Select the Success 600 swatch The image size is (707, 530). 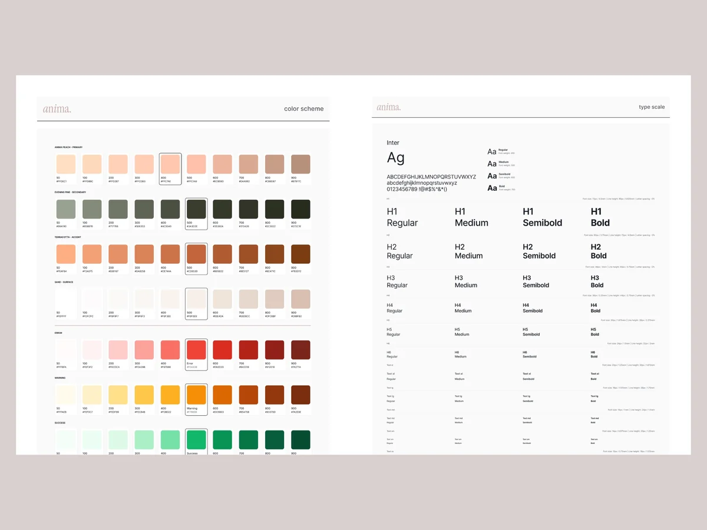(222, 440)
